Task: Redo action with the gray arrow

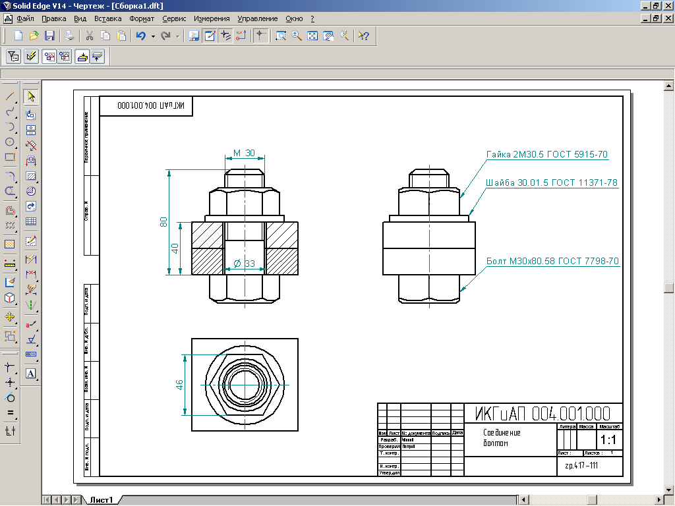Action: tap(165, 36)
